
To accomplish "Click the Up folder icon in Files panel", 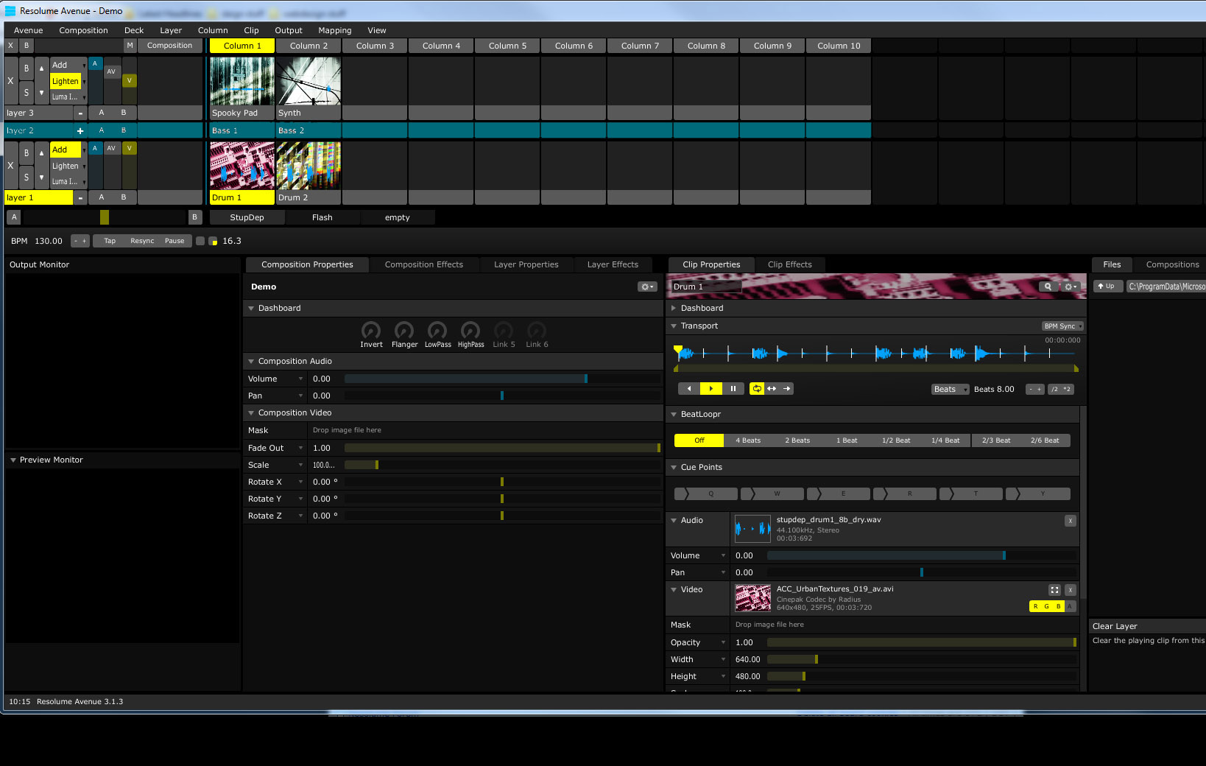I will click(1107, 286).
